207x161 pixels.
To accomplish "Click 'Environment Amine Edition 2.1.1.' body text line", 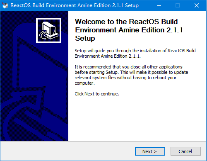I will pyautogui.click(x=108, y=56).
